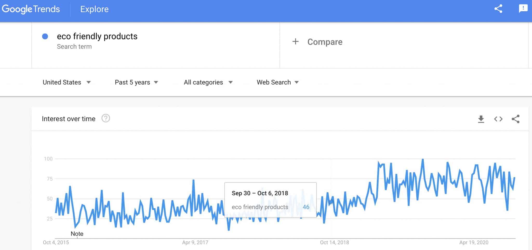Open the Interest over time help tooltip
The height and width of the screenshot is (250, 532).
pyautogui.click(x=106, y=118)
